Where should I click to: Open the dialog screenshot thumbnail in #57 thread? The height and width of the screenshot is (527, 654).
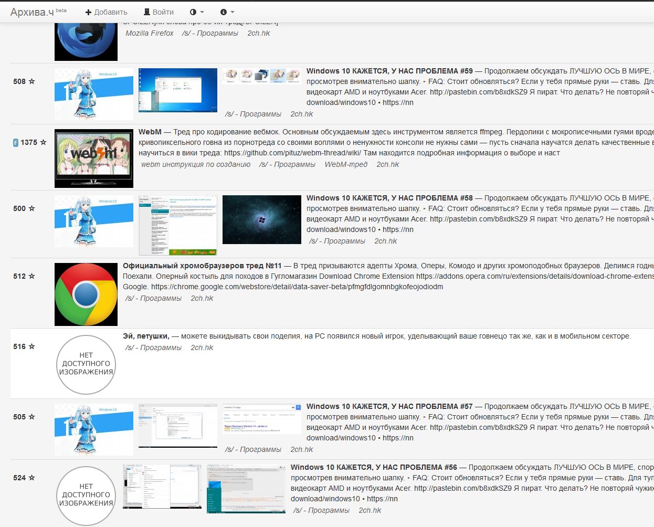tap(178, 426)
